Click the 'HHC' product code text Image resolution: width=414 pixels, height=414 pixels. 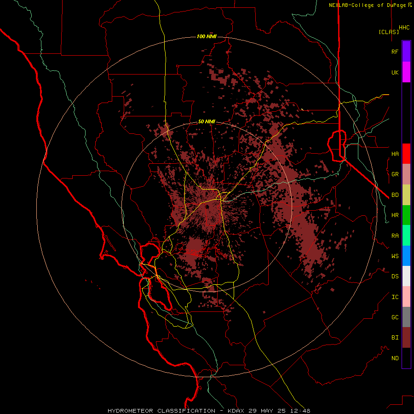click(x=404, y=28)
